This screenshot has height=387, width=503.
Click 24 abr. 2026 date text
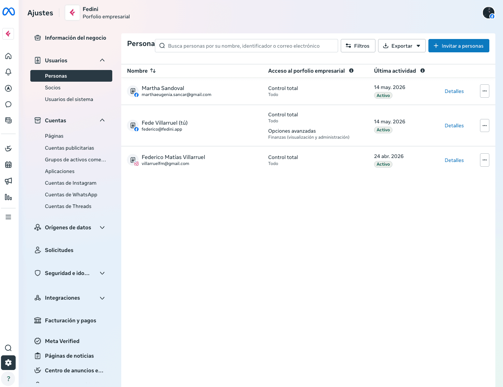[389, 156]
